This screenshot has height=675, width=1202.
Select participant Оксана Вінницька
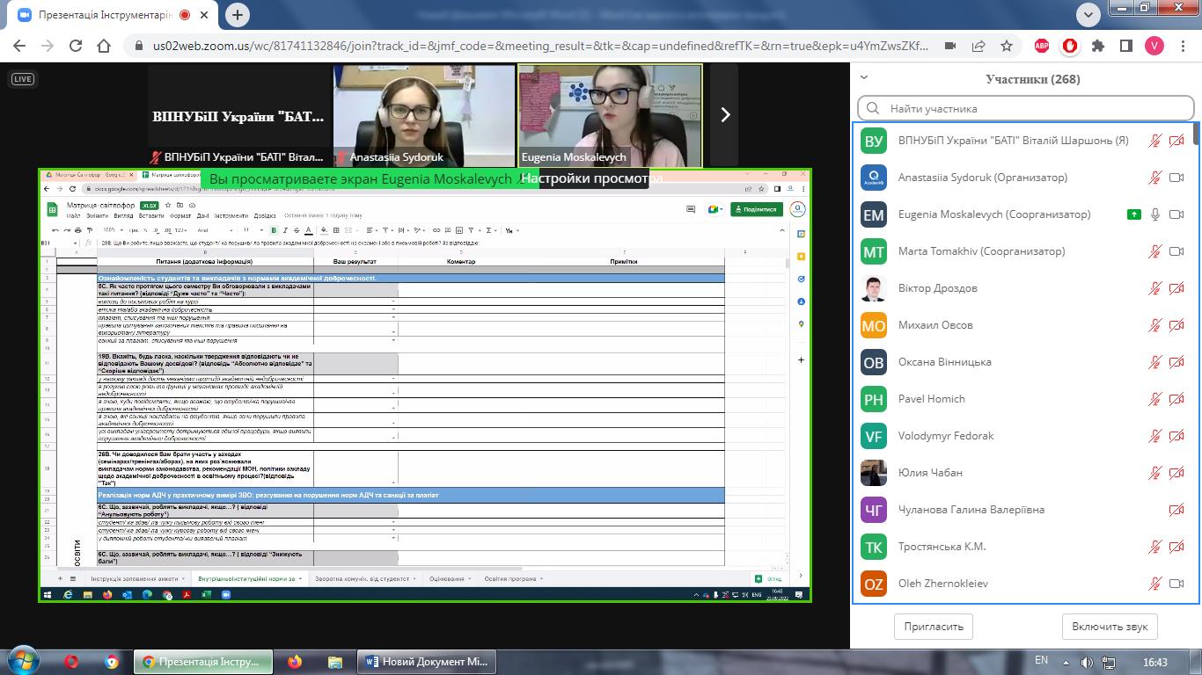(x=1024, y=362)
